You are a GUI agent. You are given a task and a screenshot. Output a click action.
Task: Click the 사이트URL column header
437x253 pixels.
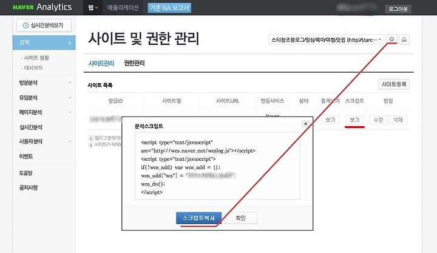pyautogui.click(x=228, y=101)
